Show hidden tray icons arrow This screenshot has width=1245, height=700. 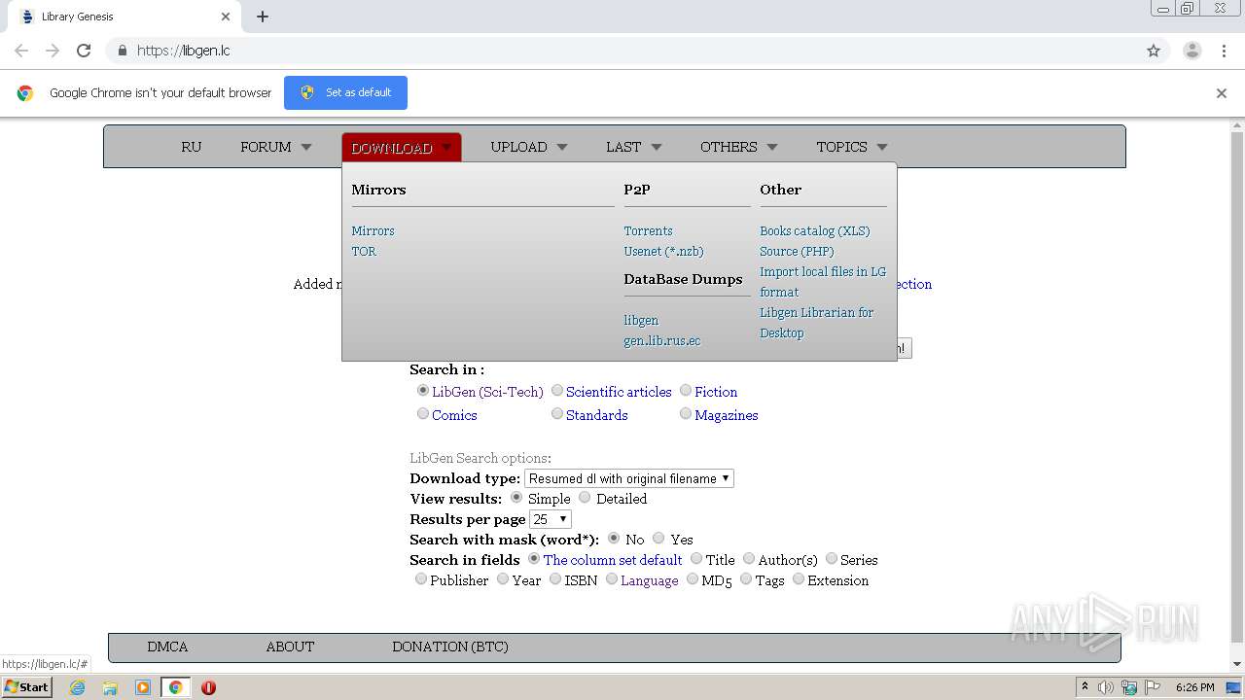tap(1085, 687)
